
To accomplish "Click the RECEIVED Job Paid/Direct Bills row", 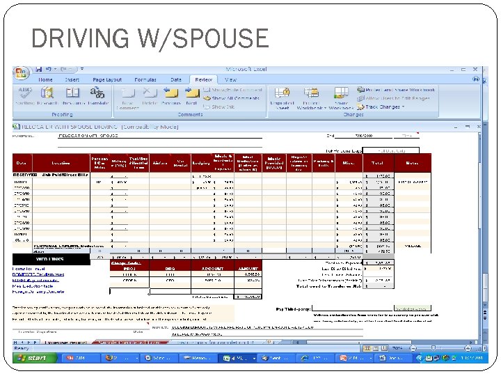I will click(51, 175).
